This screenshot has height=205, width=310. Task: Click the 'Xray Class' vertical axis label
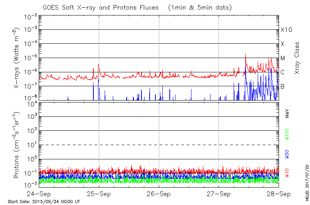(297, 58)
